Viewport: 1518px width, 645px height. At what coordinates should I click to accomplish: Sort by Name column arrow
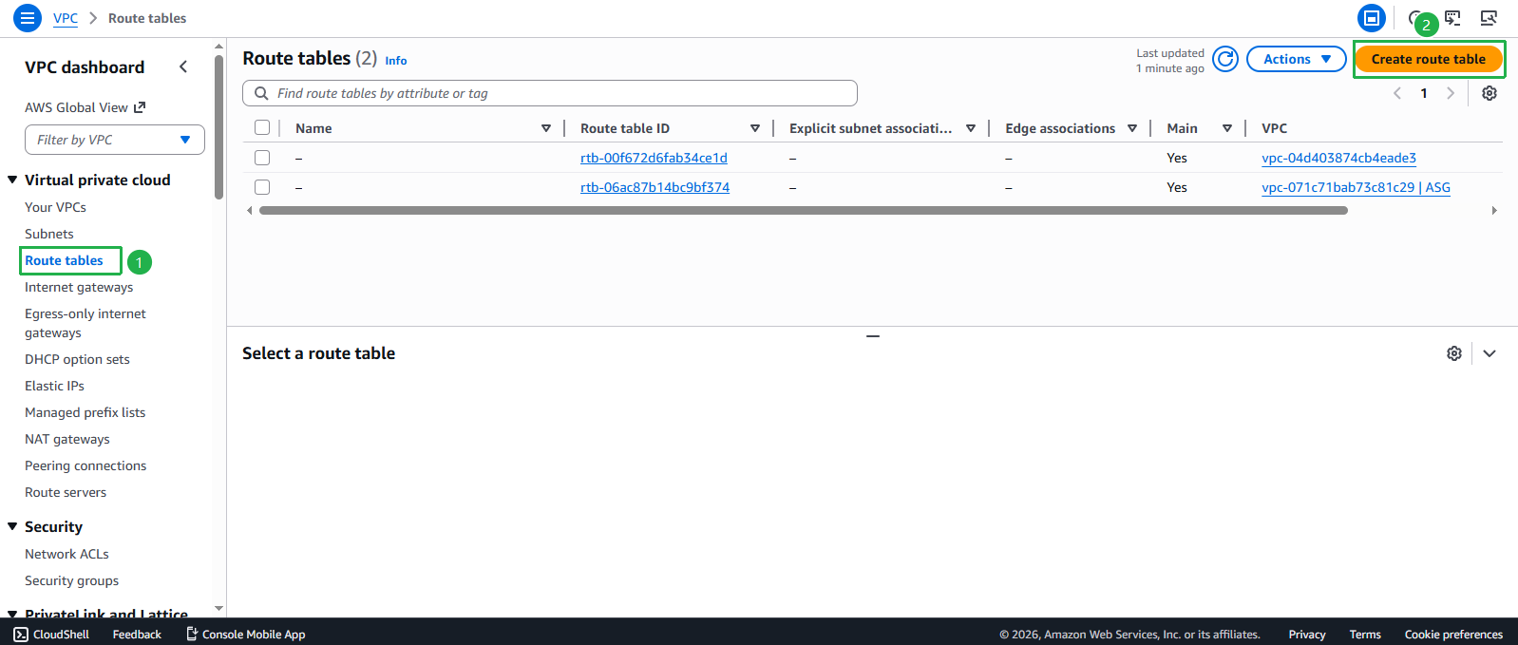pyautogui.click(x=546, y=128)
